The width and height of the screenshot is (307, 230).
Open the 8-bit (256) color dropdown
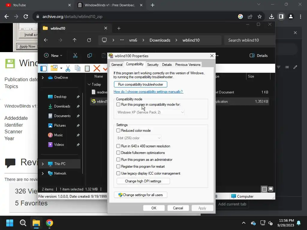[x=139, y=138]
